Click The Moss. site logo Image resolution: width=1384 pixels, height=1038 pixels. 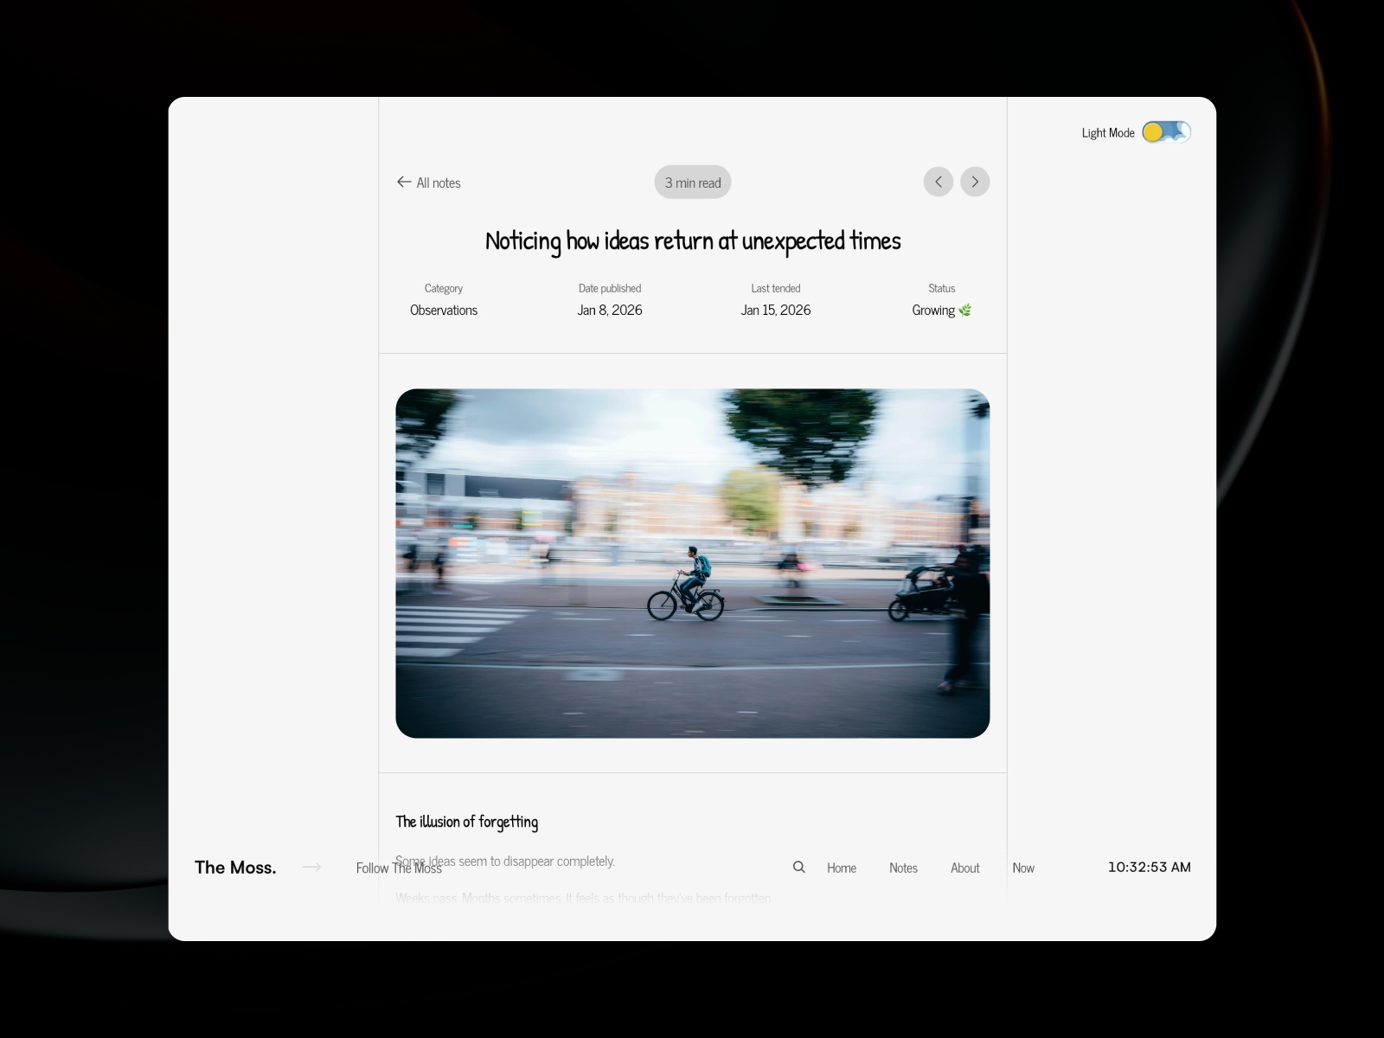(x=235, y=868)
